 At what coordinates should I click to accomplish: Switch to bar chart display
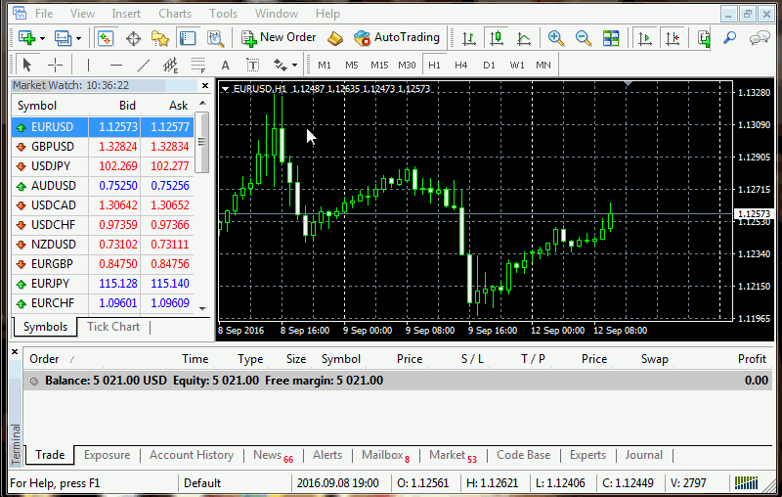[469, 38]
